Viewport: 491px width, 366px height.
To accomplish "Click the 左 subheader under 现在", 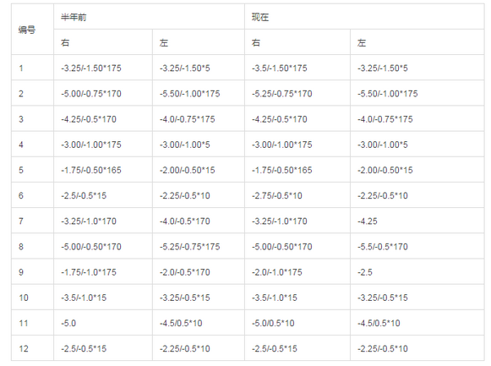I will (417, 42).
